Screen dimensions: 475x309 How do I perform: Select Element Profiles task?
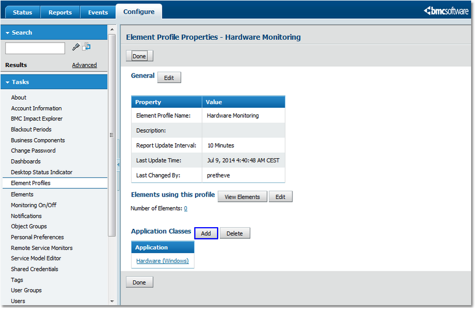55,183
